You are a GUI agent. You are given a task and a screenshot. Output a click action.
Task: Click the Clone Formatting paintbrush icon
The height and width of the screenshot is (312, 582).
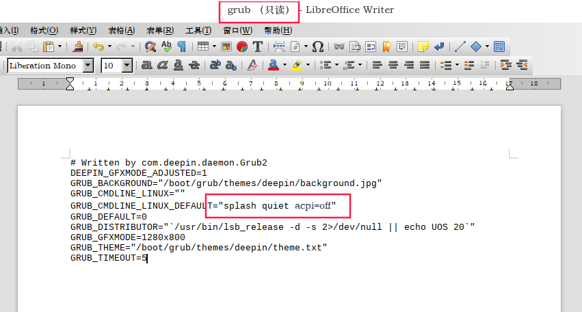78,47
